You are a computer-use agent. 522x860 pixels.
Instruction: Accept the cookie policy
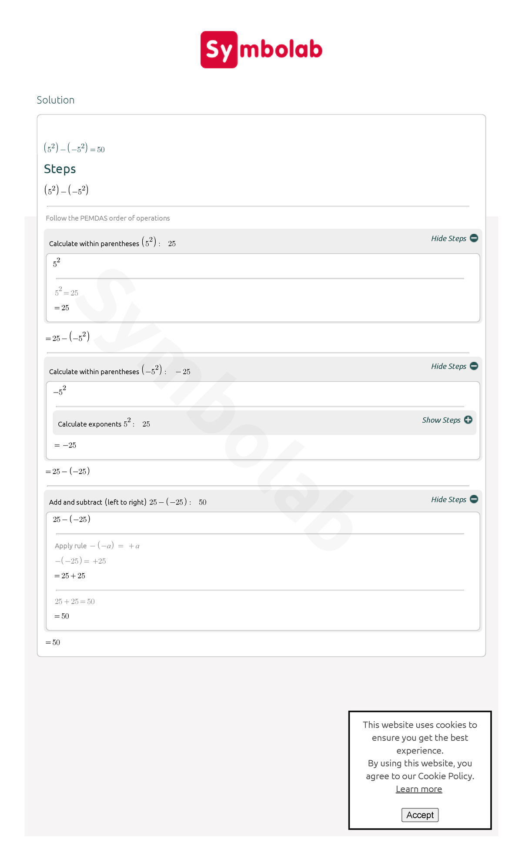419,815
